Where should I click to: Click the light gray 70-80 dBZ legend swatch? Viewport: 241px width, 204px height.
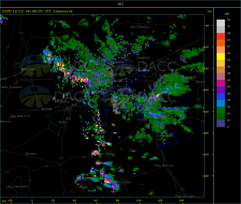pos(221,23)
